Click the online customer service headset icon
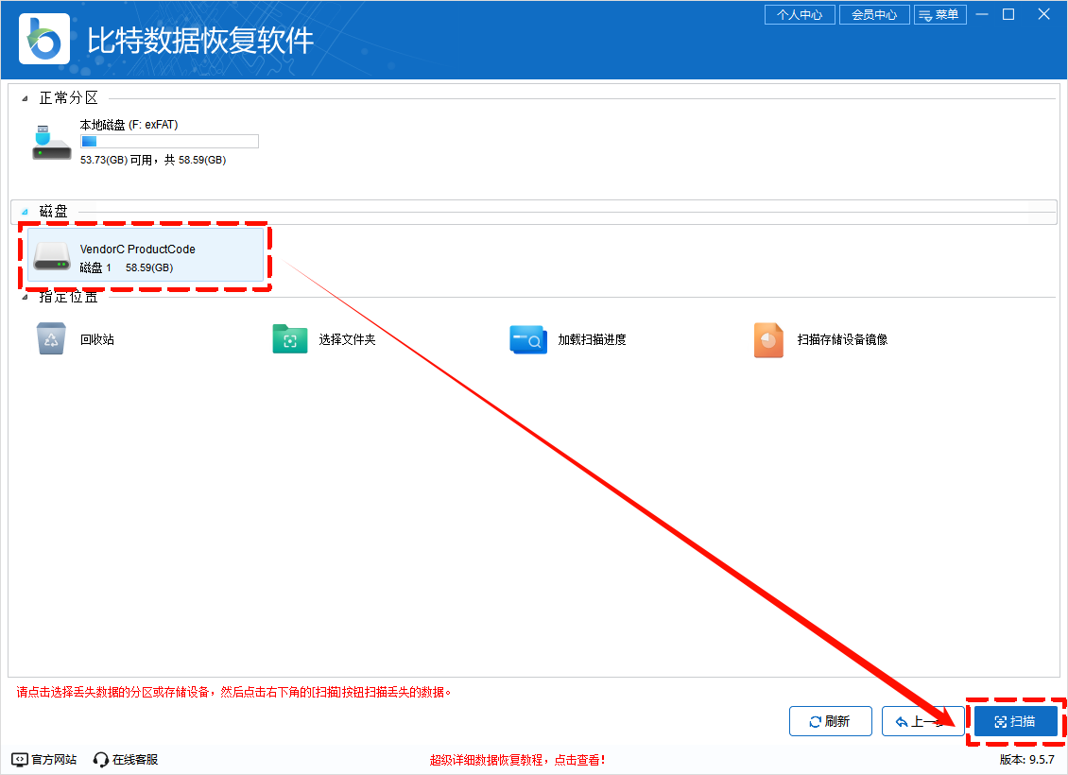The height and width of the screenshot is (775, 1068). 101,760
